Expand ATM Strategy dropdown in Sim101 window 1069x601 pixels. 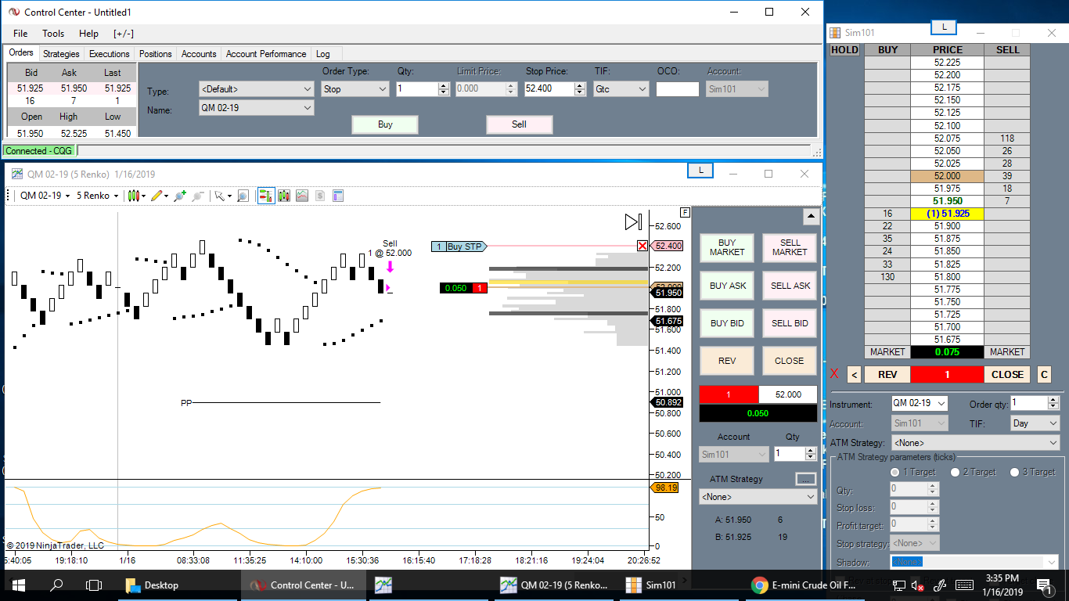tap(975, 442)
